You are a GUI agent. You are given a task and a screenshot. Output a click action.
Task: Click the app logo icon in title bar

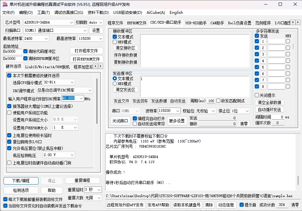pyautogui.click(x=5, y=4)
